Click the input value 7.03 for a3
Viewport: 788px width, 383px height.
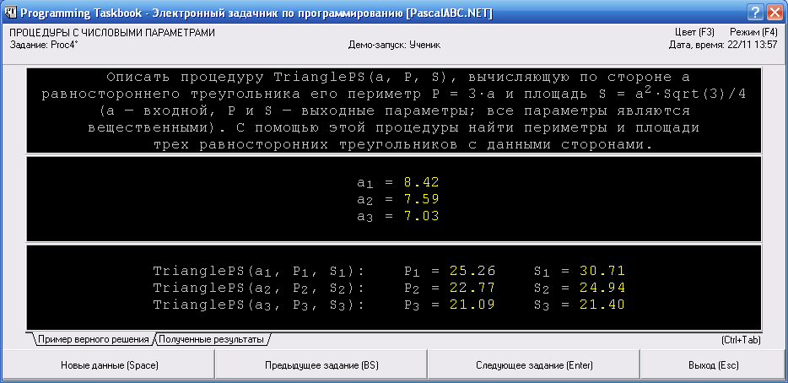(x=421, y=216)
